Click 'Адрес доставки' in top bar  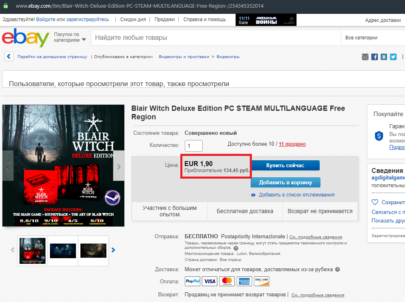point(383,20)
